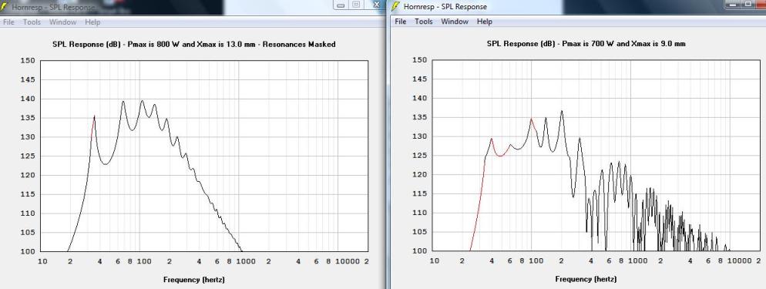Click 'Frequency (hertz)' label in the right window

[586, 279]
